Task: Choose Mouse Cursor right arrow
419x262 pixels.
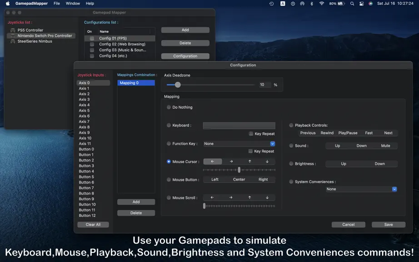Action: [231, 161]
